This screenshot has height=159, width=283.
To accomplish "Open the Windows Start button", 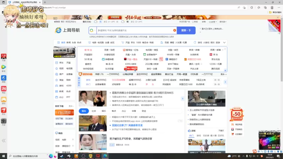I will [4, 156].
